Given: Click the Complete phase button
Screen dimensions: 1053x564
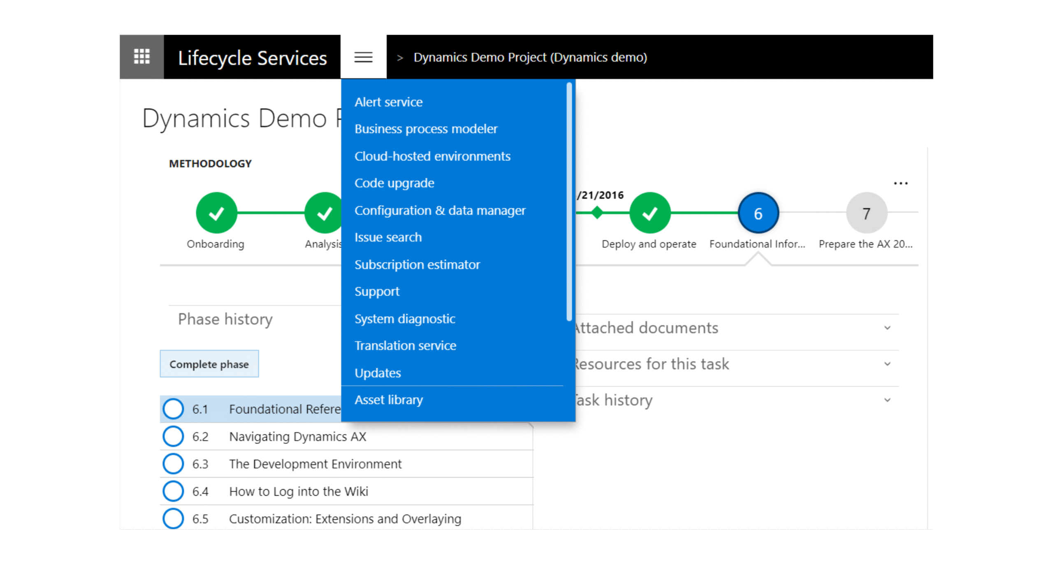Looking at the screenshot, I should click(209, 364).
